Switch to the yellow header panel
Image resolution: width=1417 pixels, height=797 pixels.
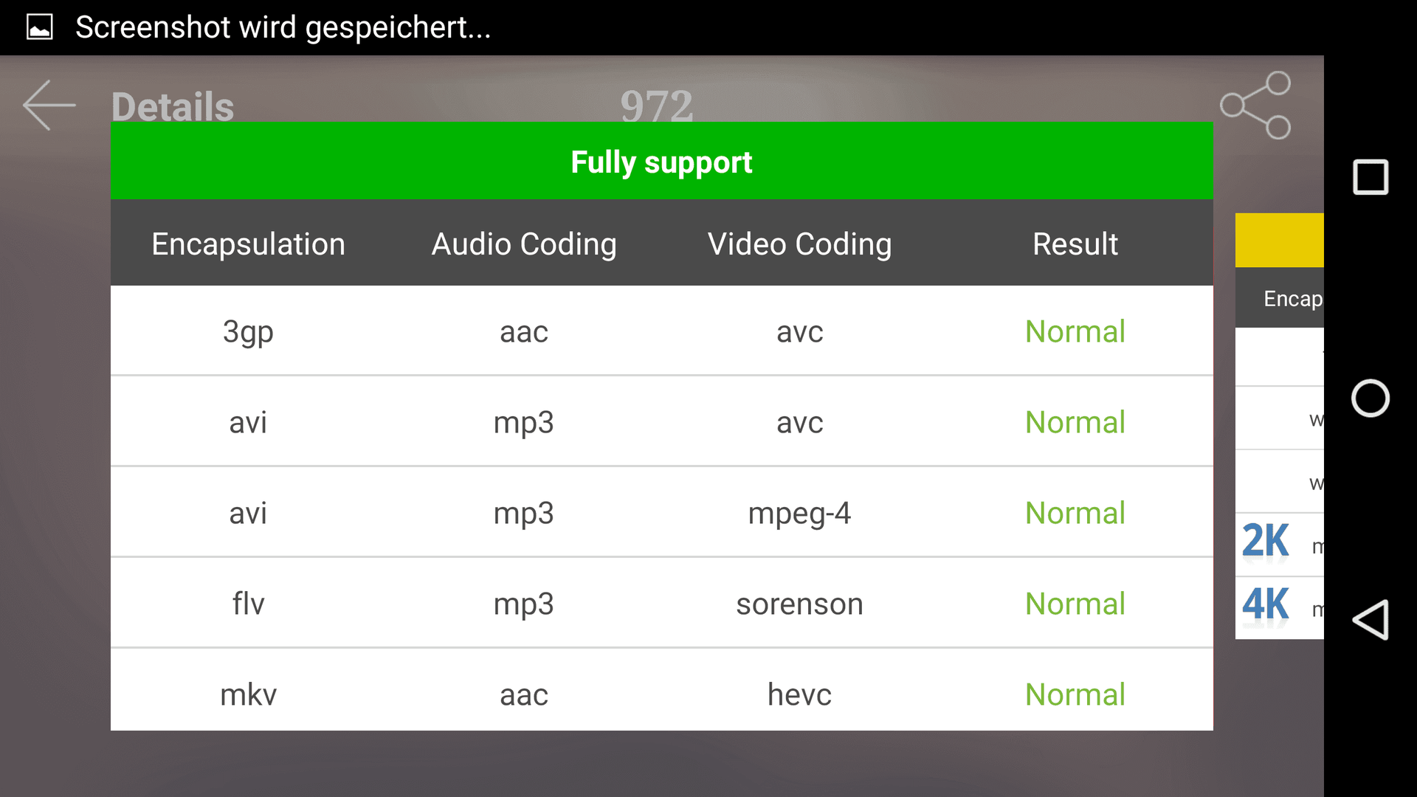tap(1280, 240)
